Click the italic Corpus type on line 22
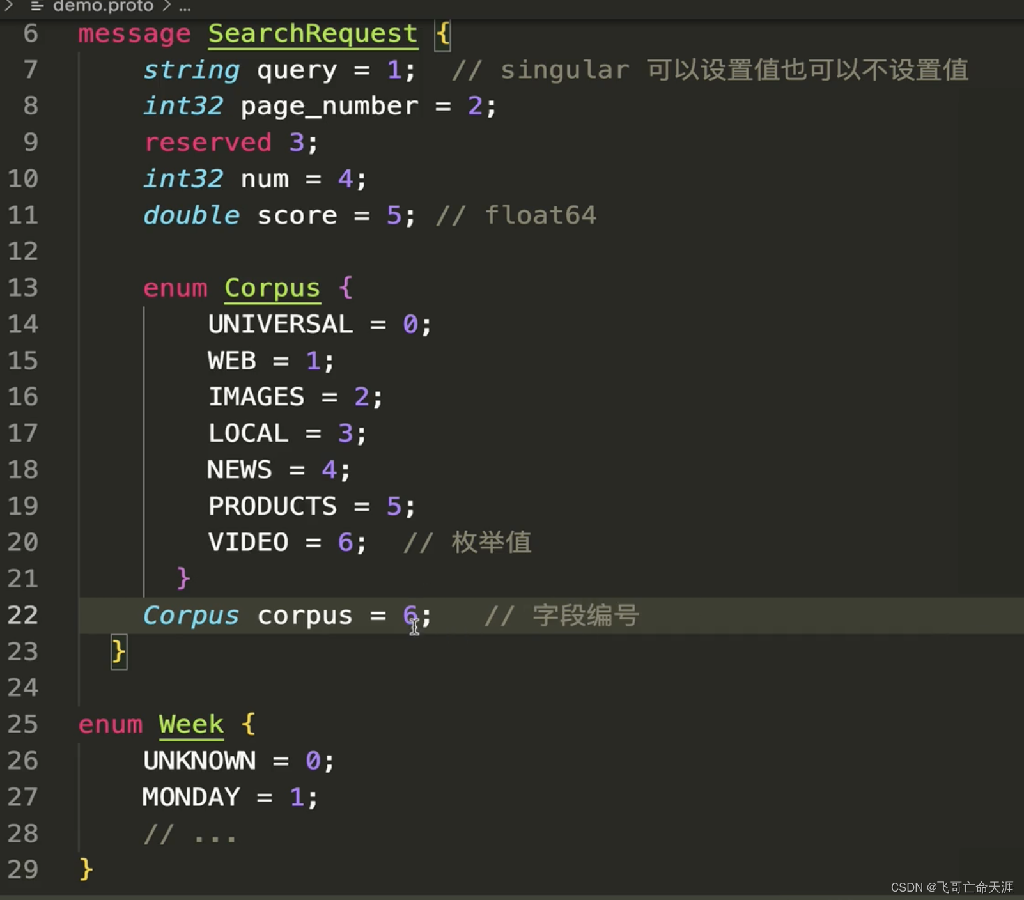This screenshot has height=900, width=1024. click(x=191, y=616)
